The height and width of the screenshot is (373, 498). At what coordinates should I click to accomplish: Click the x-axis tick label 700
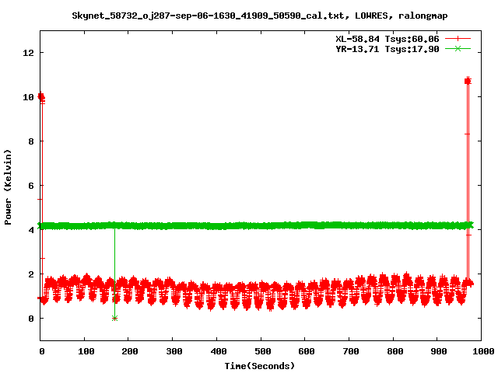click(x=351, y=351)
